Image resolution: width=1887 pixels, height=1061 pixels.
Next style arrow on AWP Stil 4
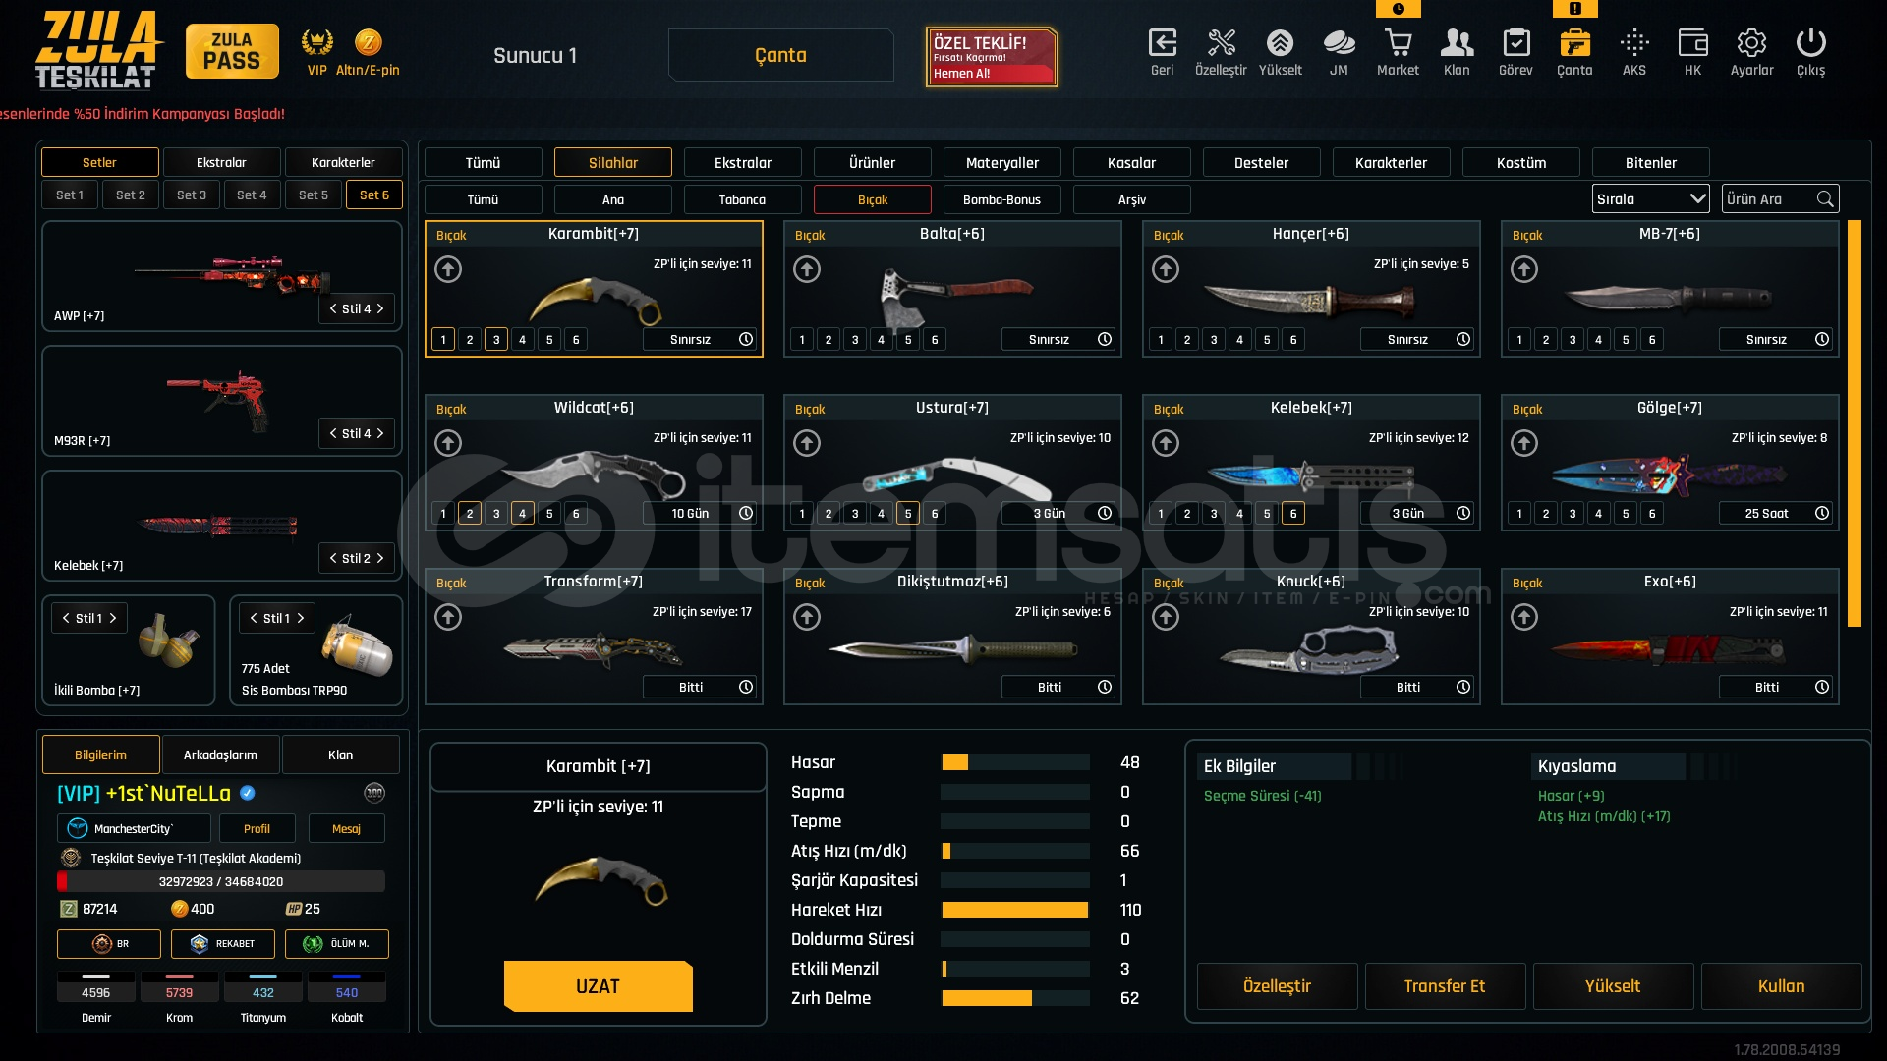point(380,308)
